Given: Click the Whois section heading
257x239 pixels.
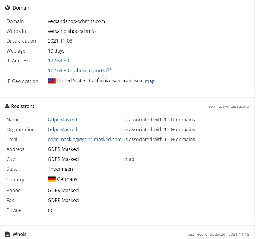Looking at the screenshot, I should 19,234.
